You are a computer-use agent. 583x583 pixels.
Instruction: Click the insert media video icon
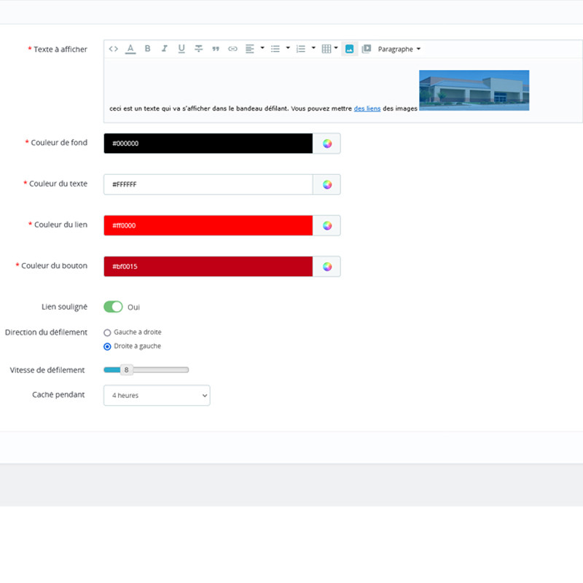tap(367, 49)
